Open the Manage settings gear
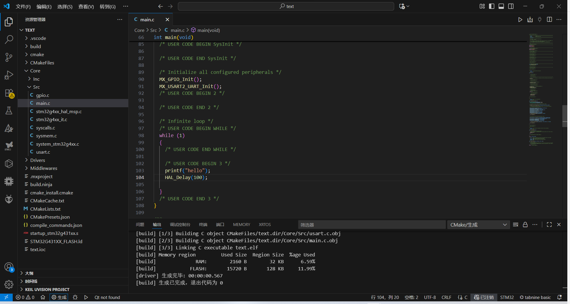 9,285
